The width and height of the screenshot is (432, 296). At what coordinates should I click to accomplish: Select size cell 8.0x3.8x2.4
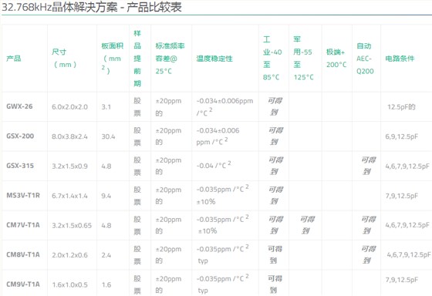pyautogui.click(x=69, y=136)
